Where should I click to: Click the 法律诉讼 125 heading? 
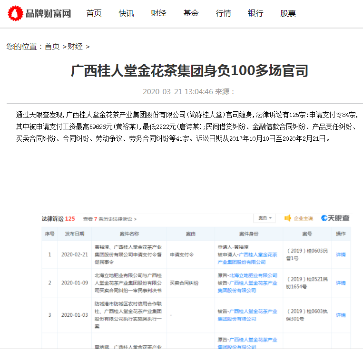(x=58, y=219)
